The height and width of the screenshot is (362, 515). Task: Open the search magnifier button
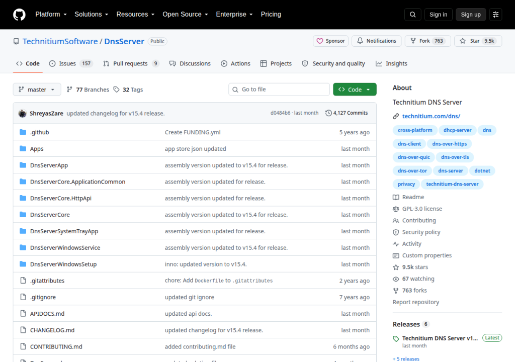tap(412, 15)
